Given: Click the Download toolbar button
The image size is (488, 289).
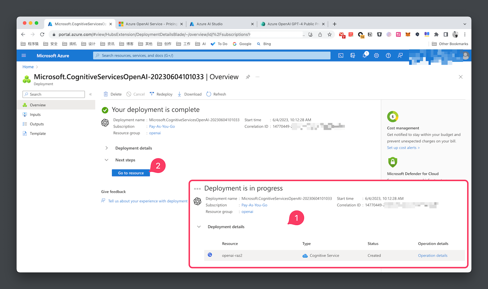Looking at the screenshot, I should click(189, 94).
